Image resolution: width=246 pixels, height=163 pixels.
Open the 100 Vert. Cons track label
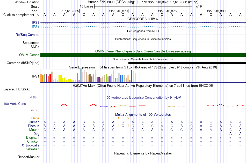click(x=15, y=104)
